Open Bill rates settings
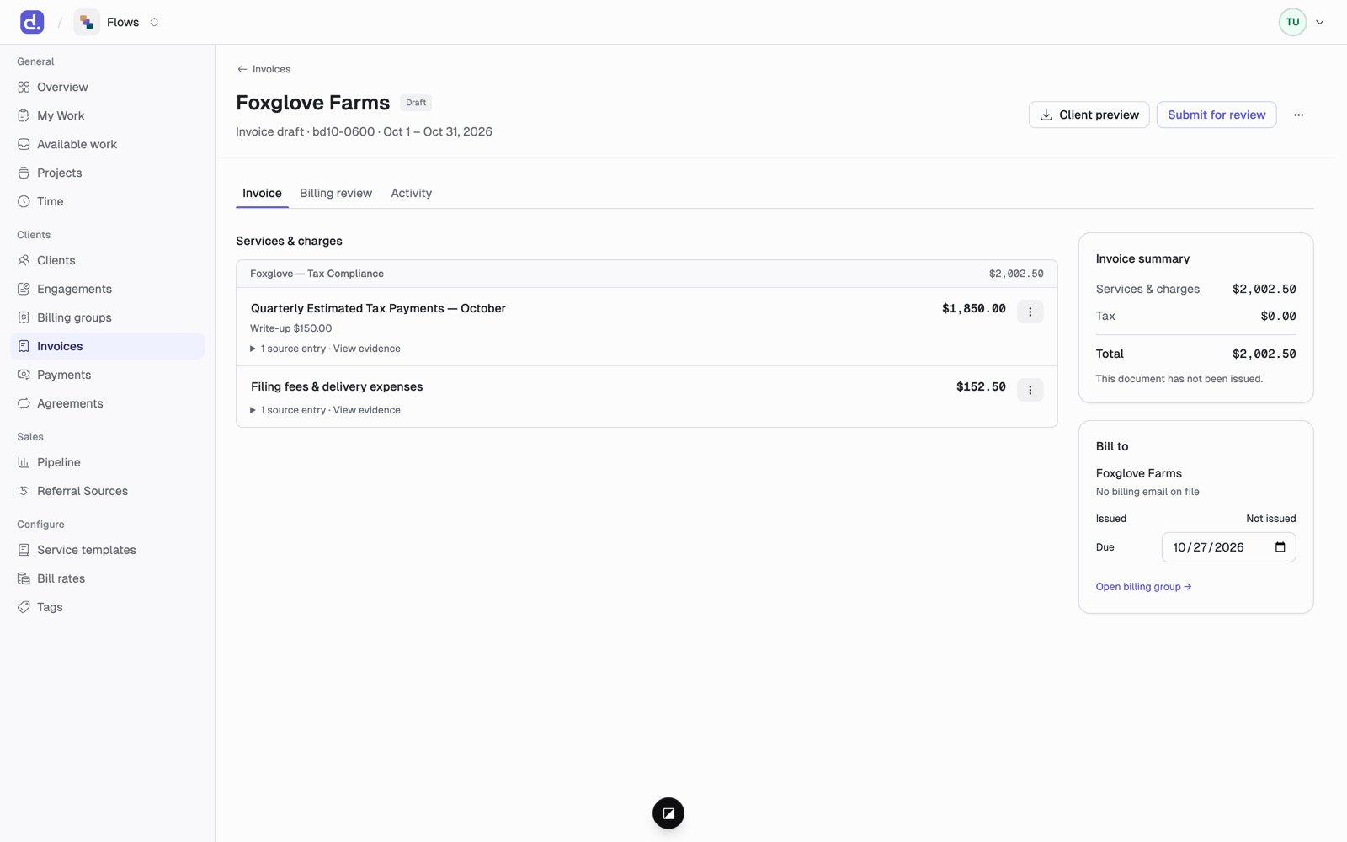This screenshot has height=842, width=1347. coord(107,578)
